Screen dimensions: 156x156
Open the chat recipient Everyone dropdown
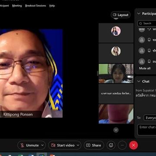click(150, 118)
